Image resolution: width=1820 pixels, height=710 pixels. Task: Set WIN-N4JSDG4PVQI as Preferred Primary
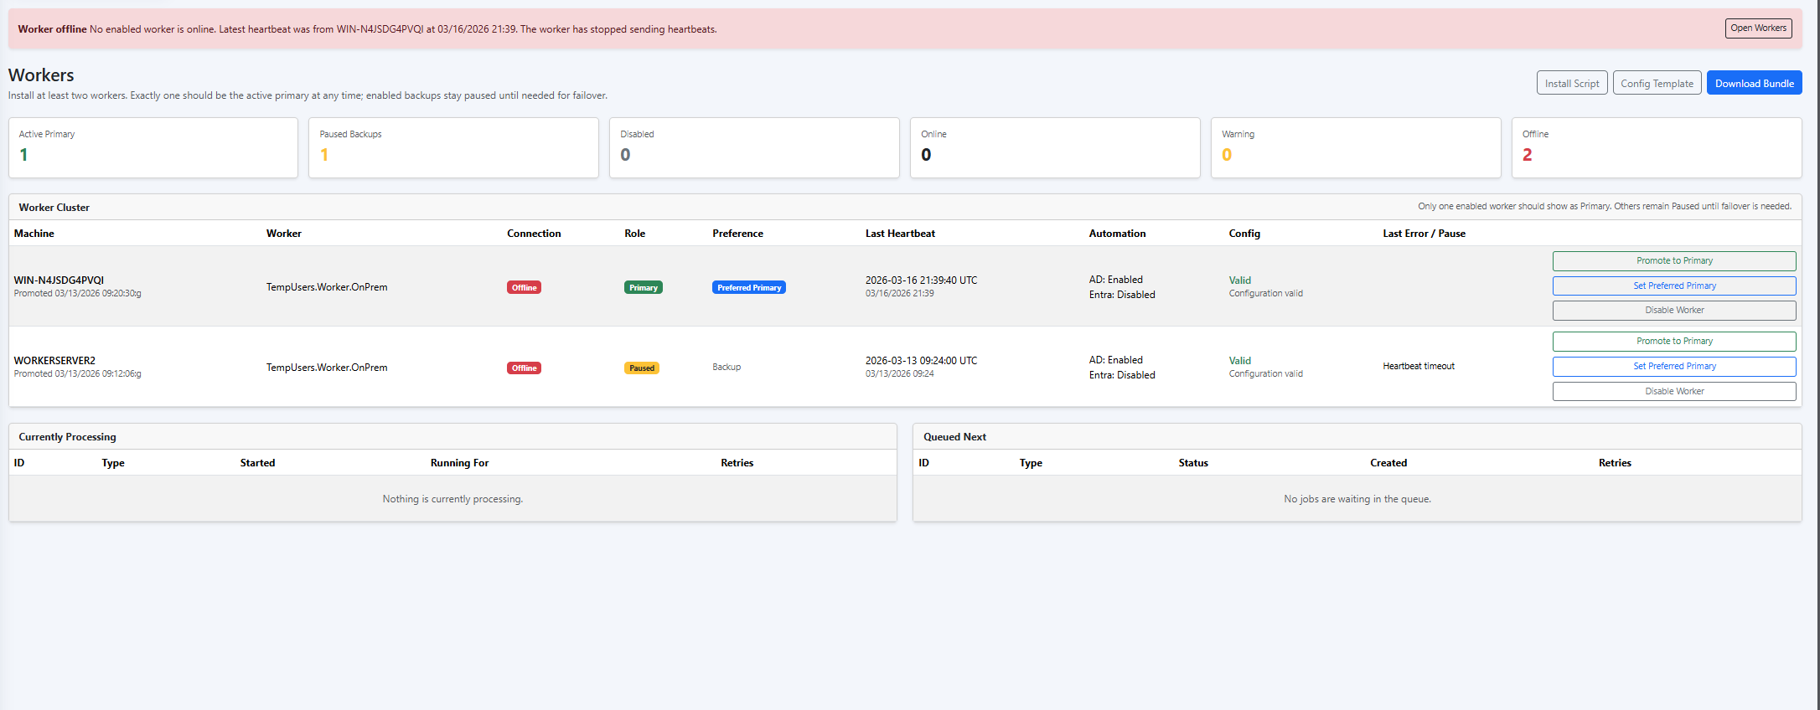[x=1673, y=286]
